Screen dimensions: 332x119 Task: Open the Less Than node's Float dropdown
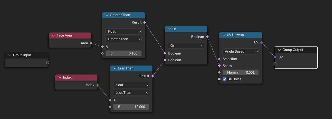tap(131, 85)
